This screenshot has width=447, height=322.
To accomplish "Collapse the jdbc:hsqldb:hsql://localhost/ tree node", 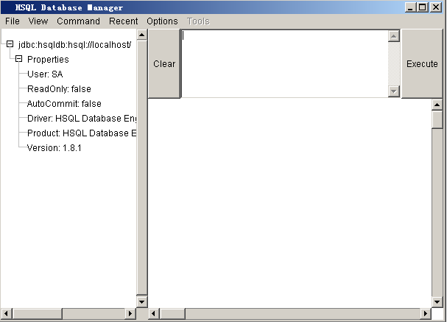I will tap(10, 44).
